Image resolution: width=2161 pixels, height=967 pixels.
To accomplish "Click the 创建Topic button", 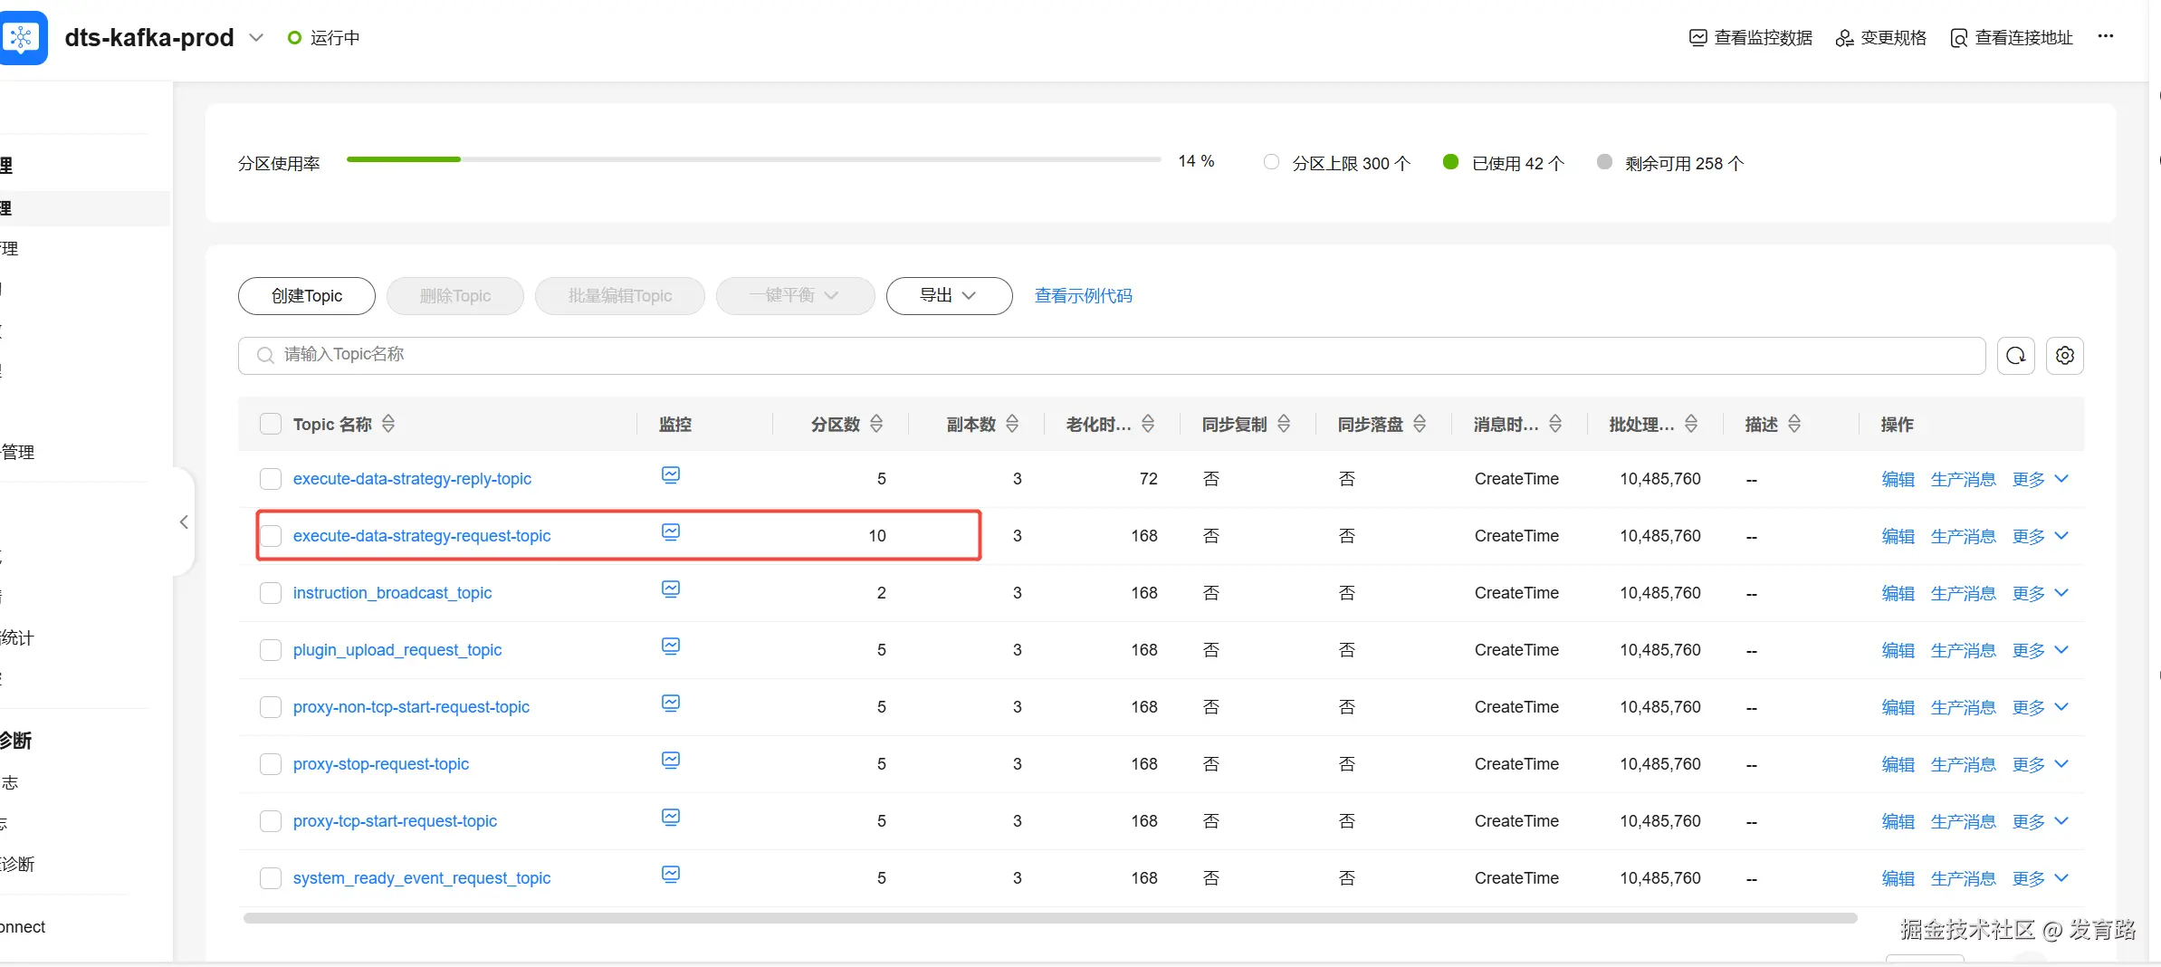I will [x=307, y=296].
